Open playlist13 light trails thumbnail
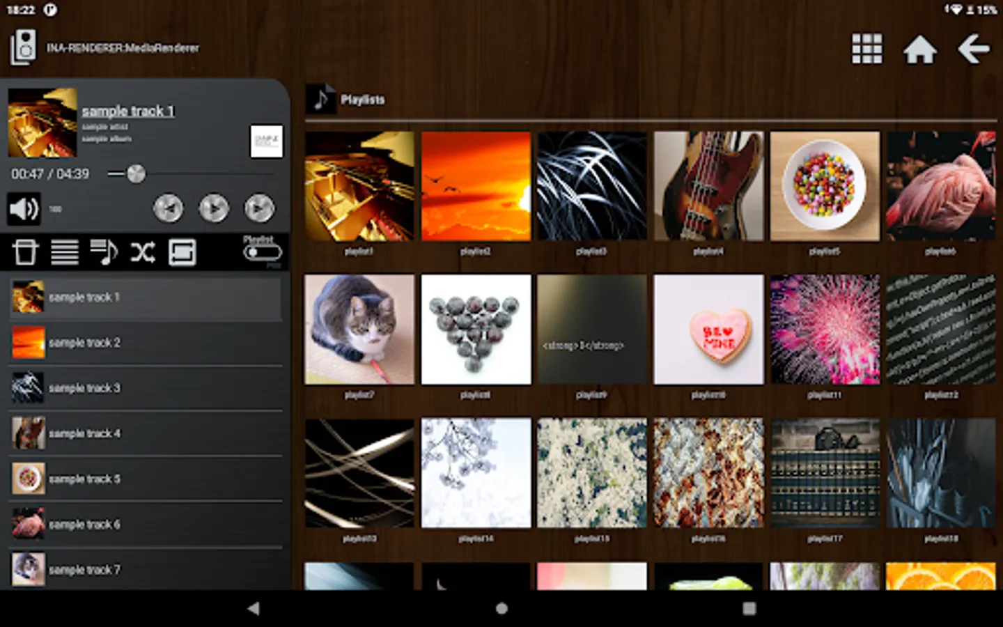The width and height of the screenshot is (1003, 627). click(x=359, y=473)
